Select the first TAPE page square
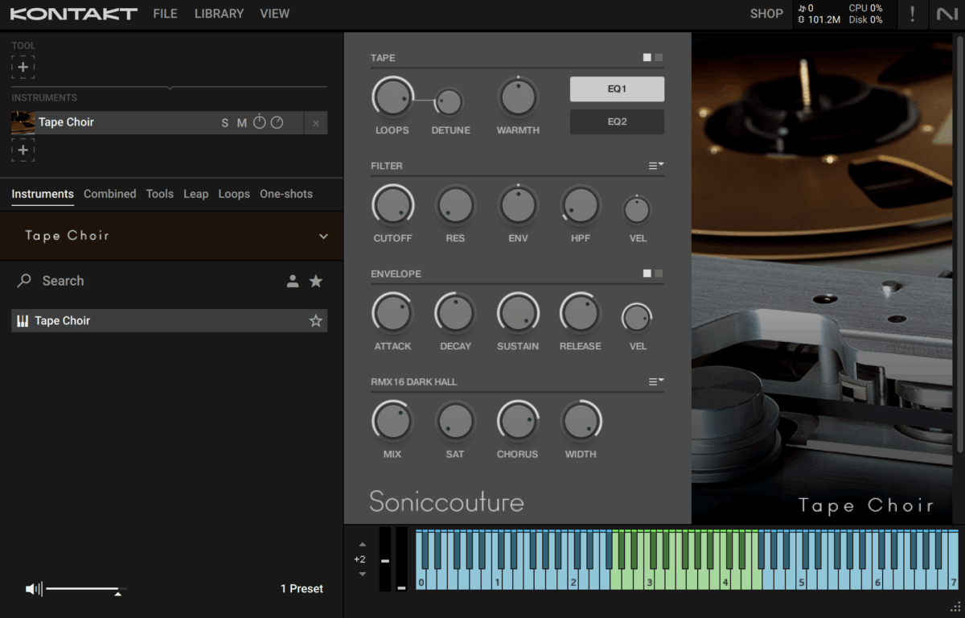 (x=647, y=58)
